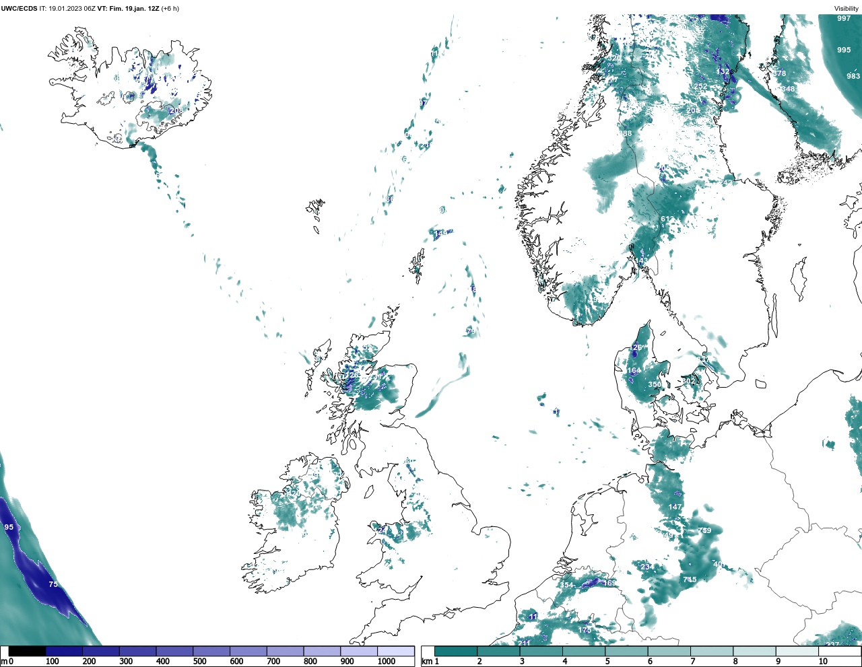Click the '(+6 h)' forecast offset text

click(x=170, y=9)
